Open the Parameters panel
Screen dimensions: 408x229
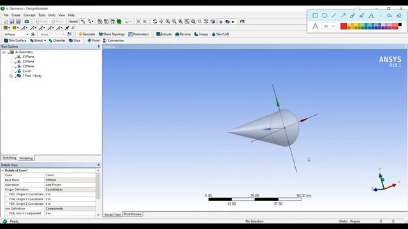[x=138, y=34]
